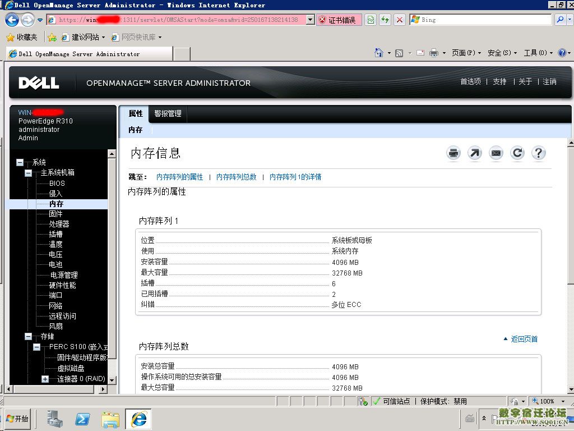Viewport: 574px width, 431px height.
Task: Click the 证书错误 certificate error badge
Action: pyautogui.click(x=339, y=20)
